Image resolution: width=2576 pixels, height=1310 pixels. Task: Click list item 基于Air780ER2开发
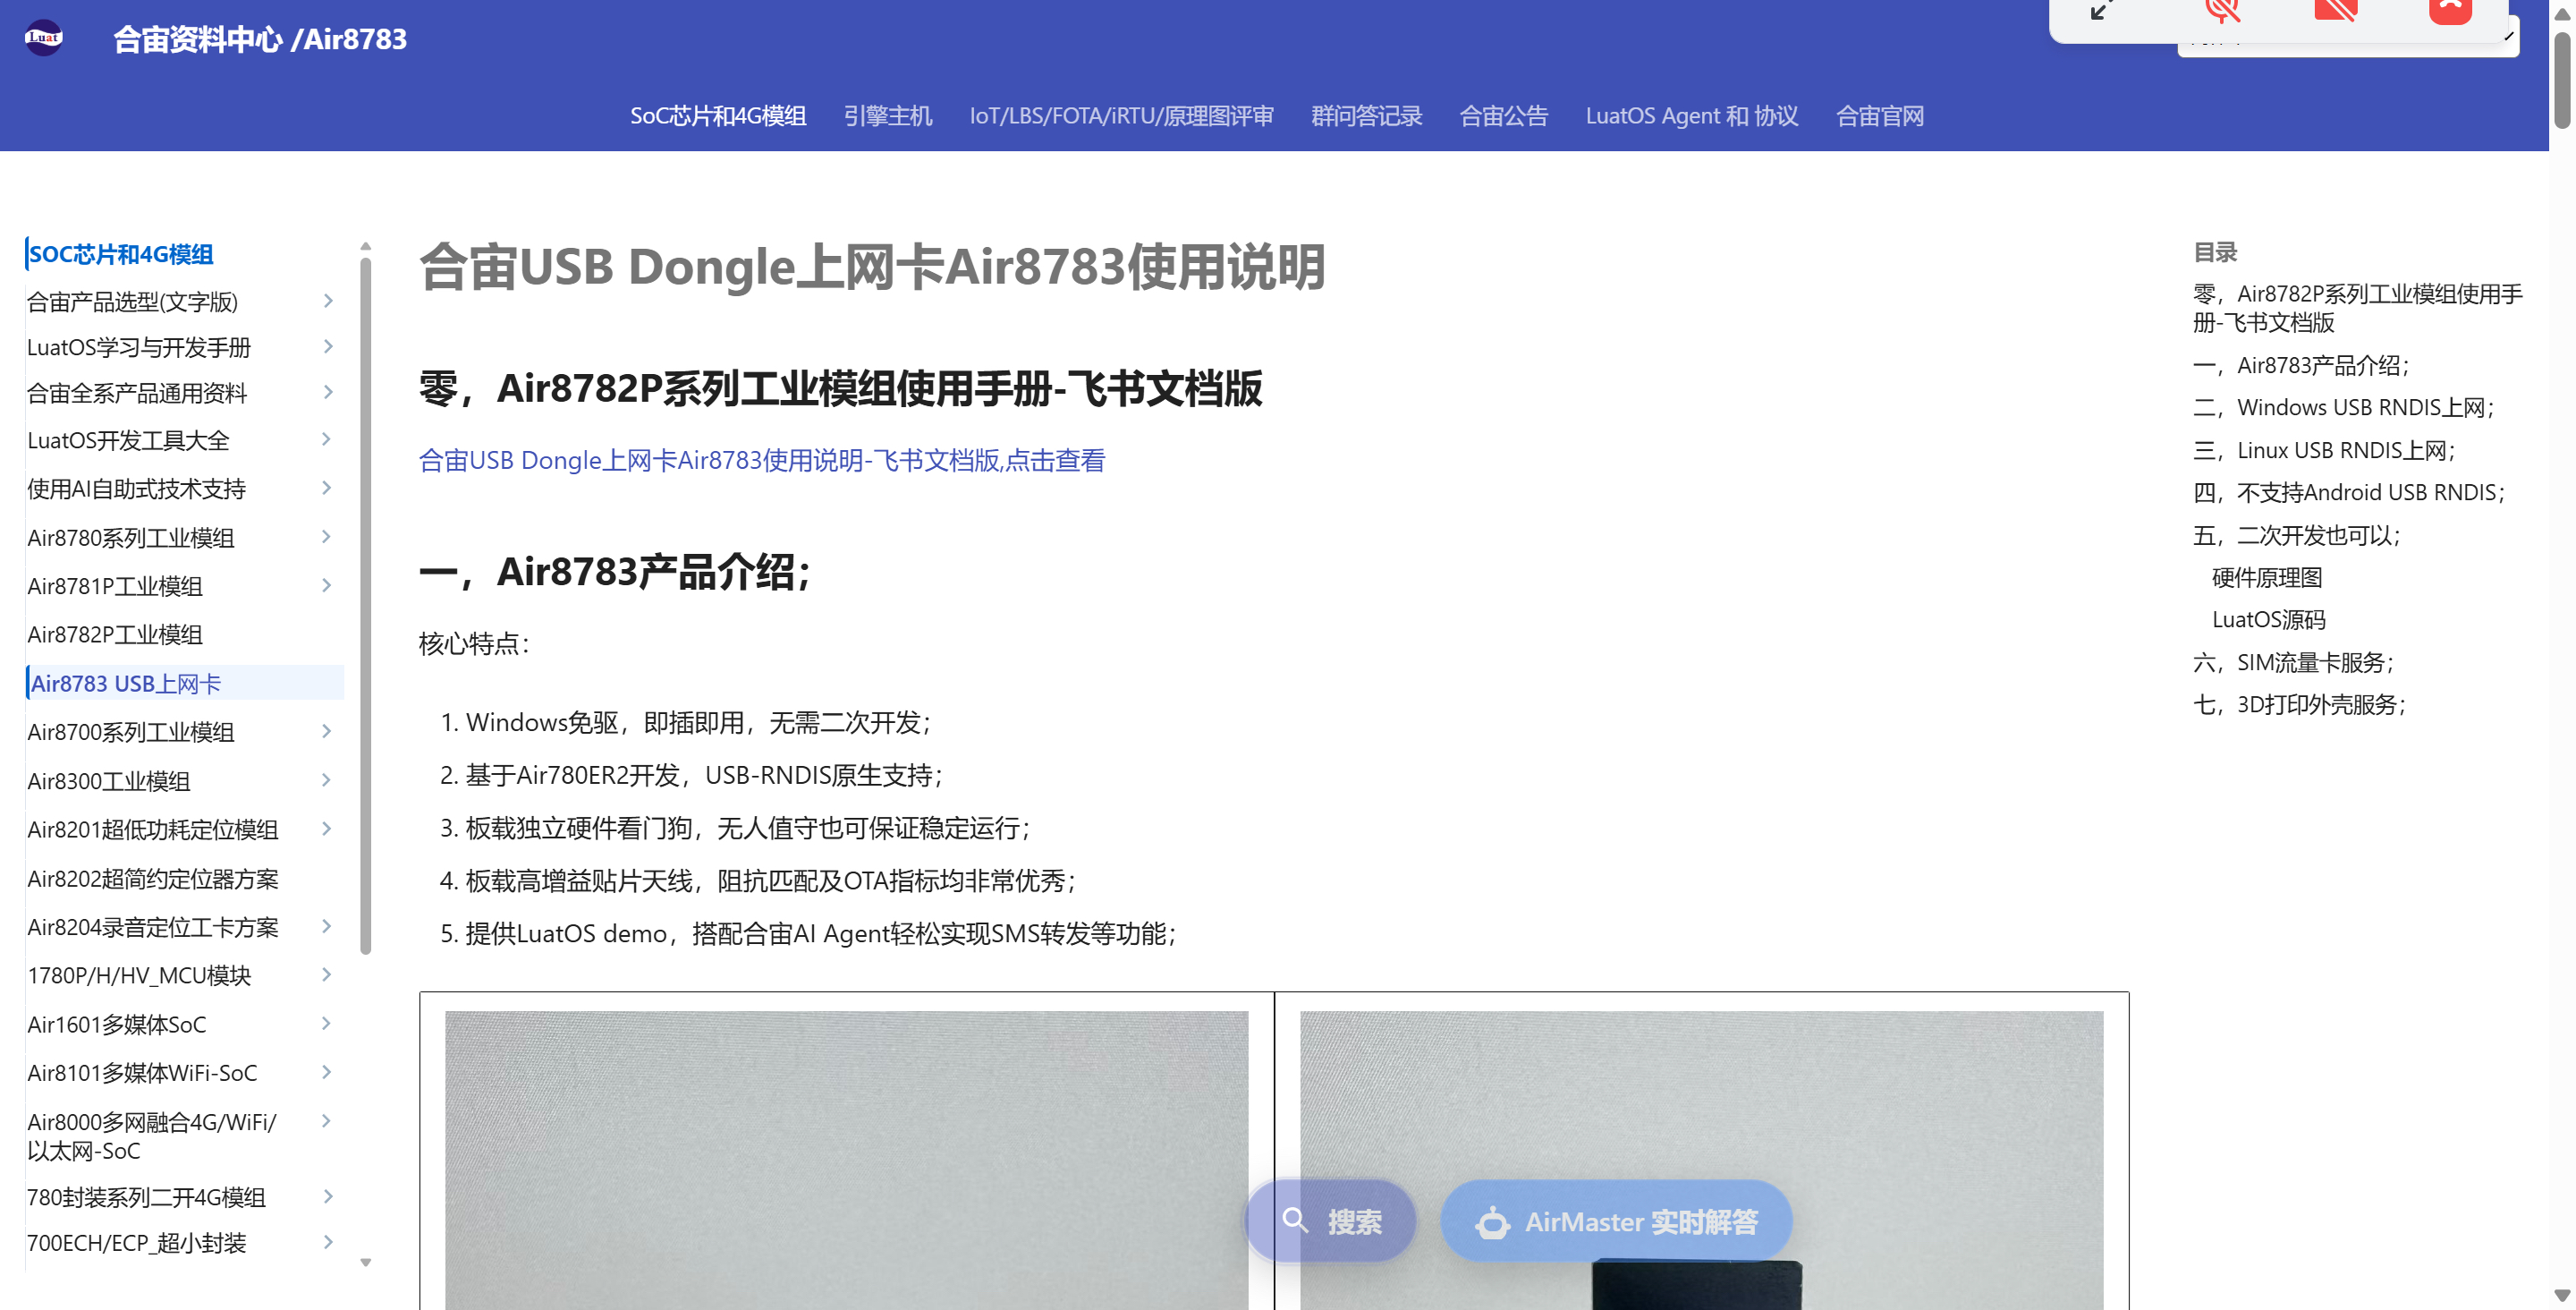click(x=704, y=776)
